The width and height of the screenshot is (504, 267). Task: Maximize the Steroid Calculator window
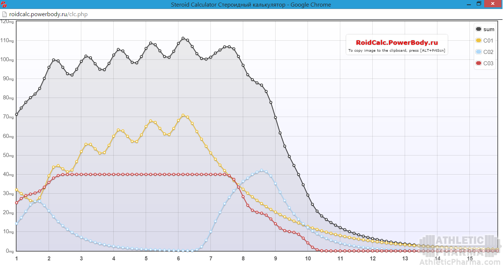pos(479,4)
